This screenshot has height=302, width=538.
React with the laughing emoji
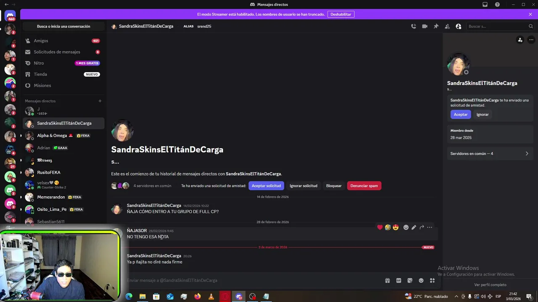click(x=388, y=227)
